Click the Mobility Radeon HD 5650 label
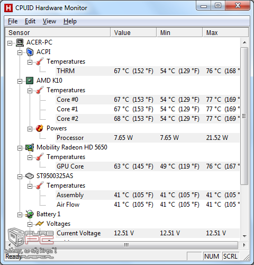This screenshot has width=254, height=265. 72,147
